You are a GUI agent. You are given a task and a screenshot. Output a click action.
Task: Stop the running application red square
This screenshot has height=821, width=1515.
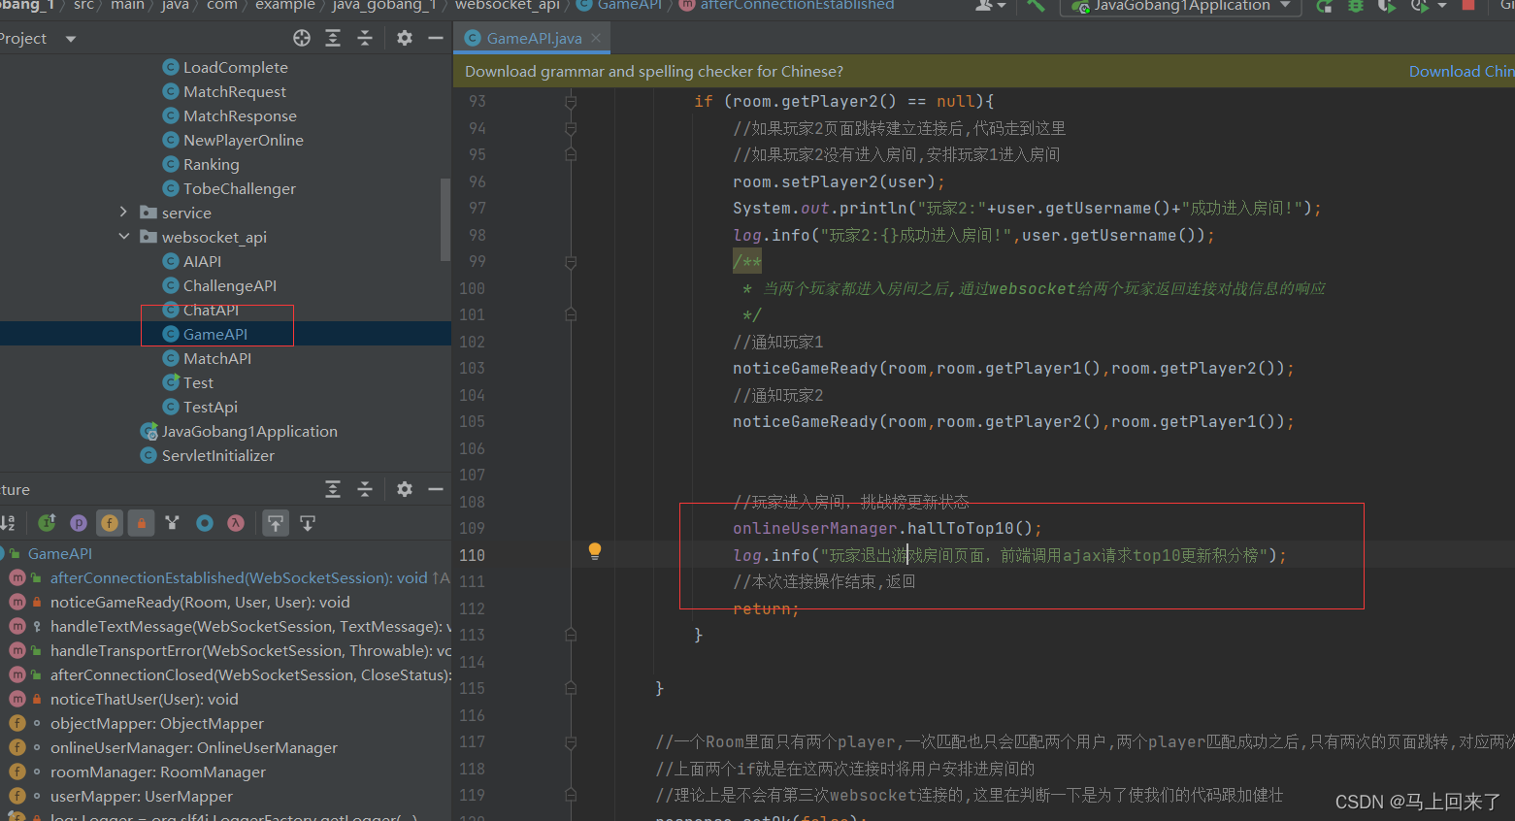tap(1468, 5)
